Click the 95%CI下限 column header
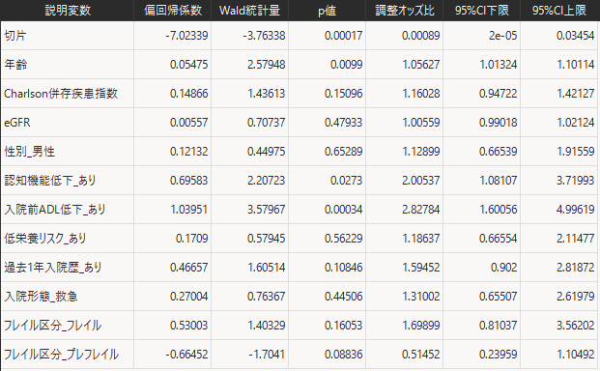 482,11
